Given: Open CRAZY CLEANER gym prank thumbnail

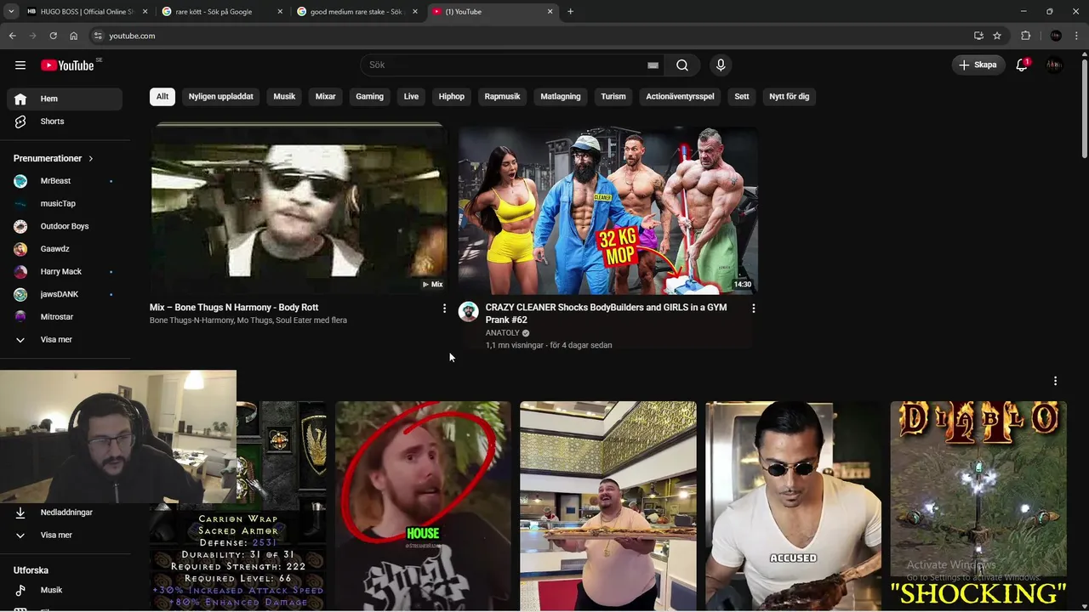Looking at the screenshot, I should click(607, 209).
